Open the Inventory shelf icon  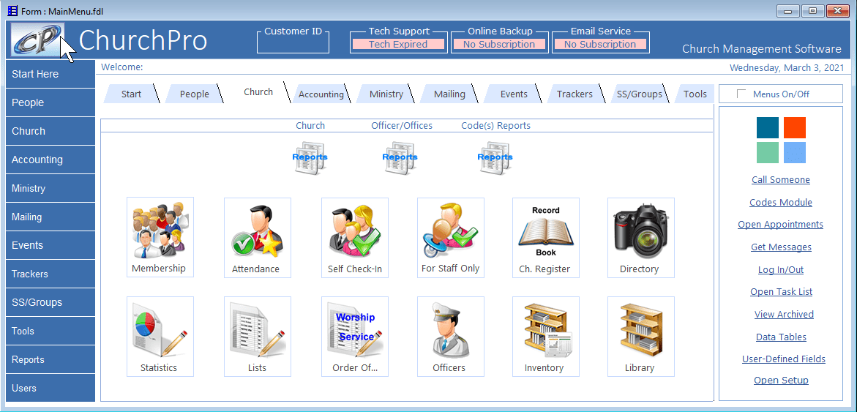tap(545, 337)
